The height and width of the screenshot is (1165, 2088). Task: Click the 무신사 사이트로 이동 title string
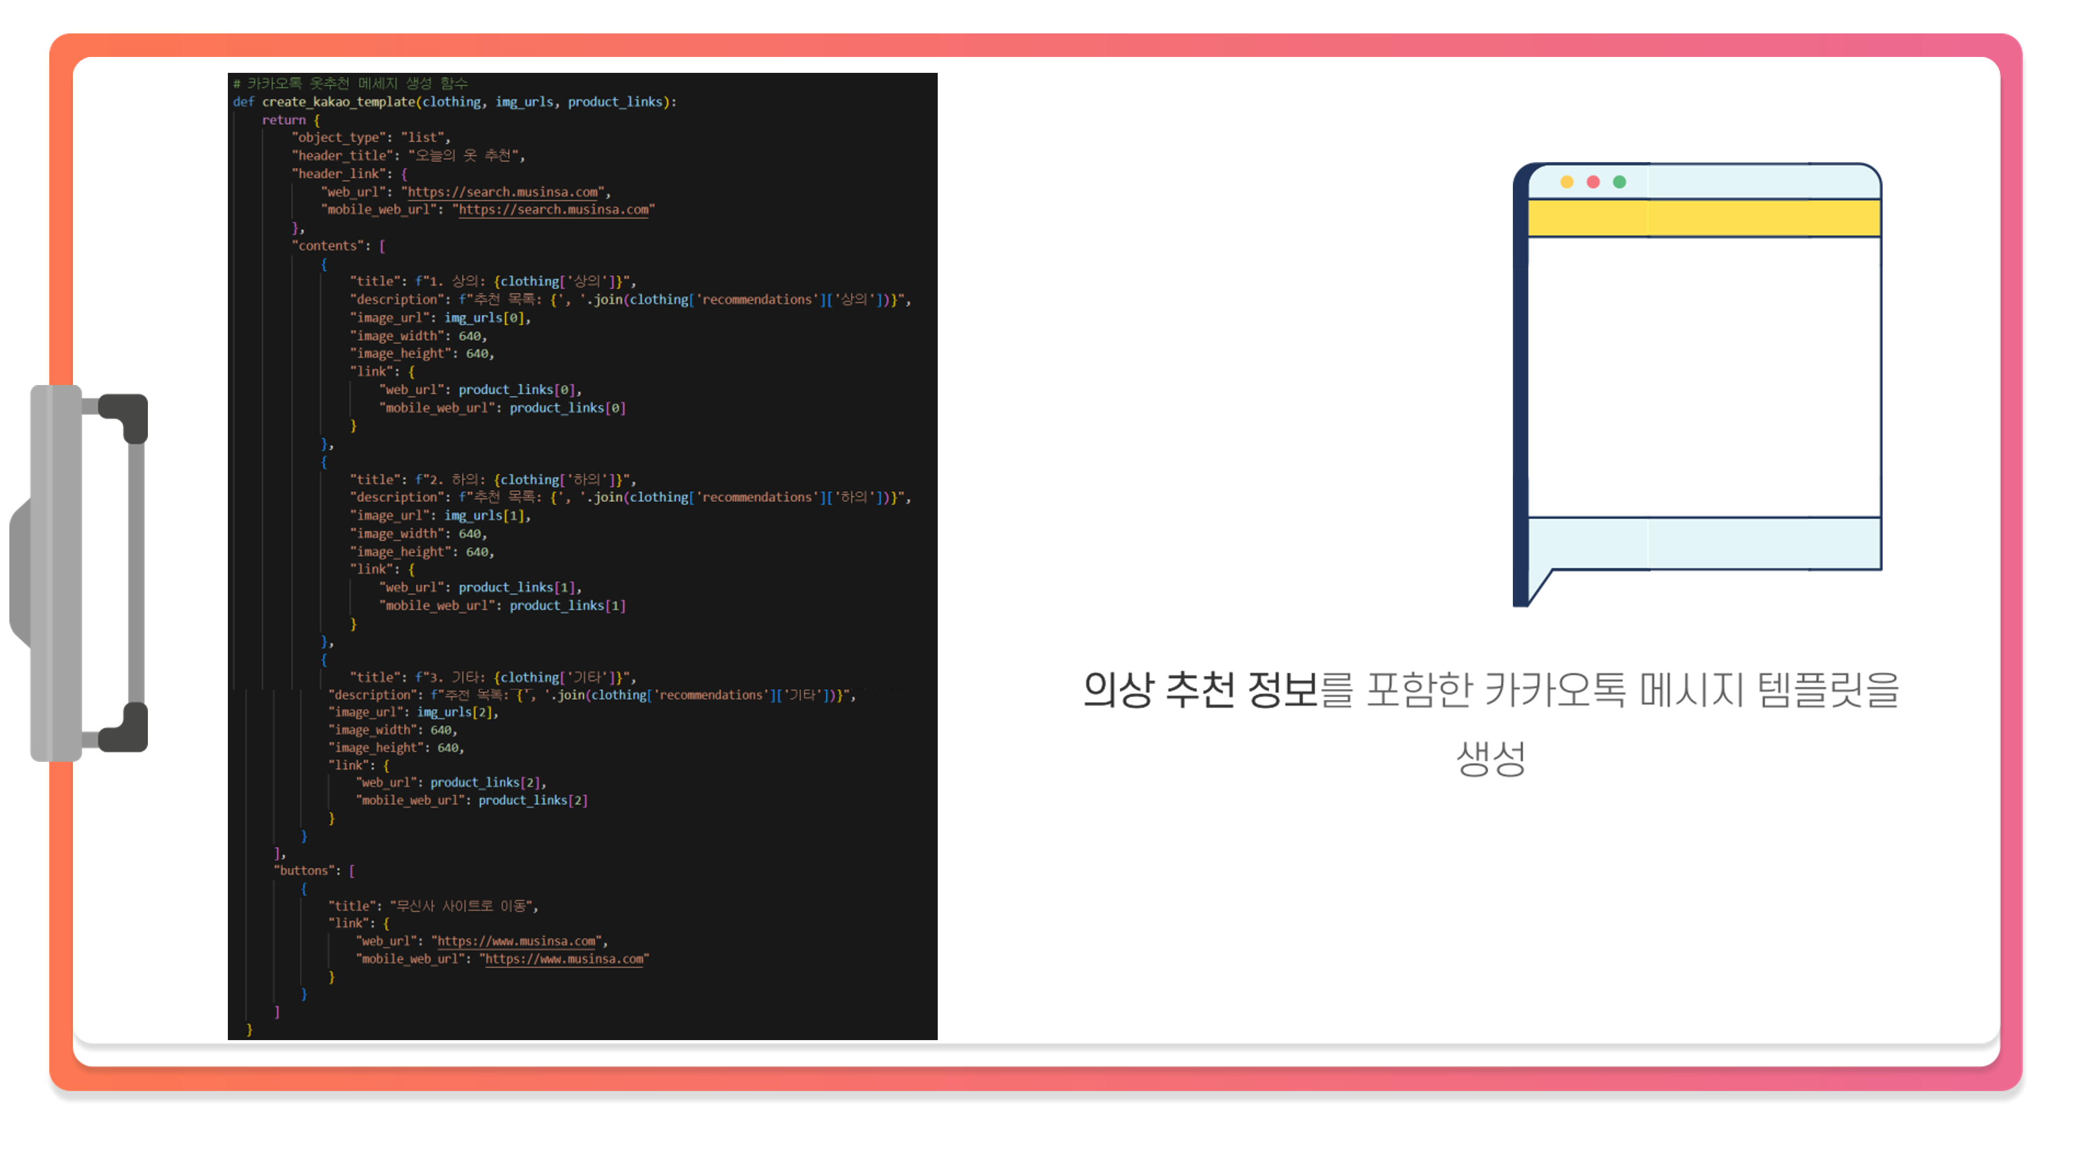click(462, 906)
